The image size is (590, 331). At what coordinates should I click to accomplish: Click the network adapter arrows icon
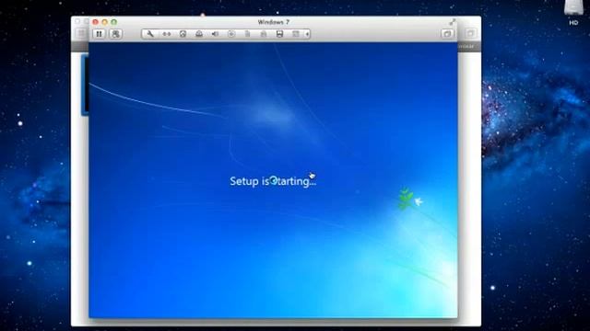click(x=166, y=34)
